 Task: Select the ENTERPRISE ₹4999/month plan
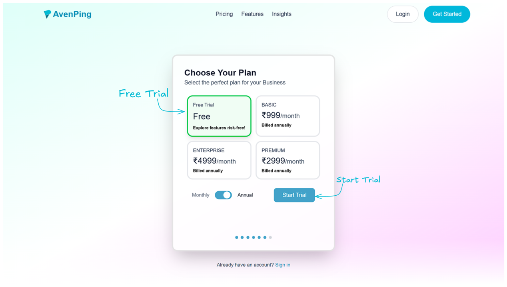point(219,160)
